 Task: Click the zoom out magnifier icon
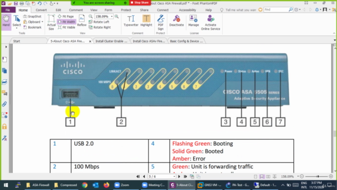(x=91, y=16)
